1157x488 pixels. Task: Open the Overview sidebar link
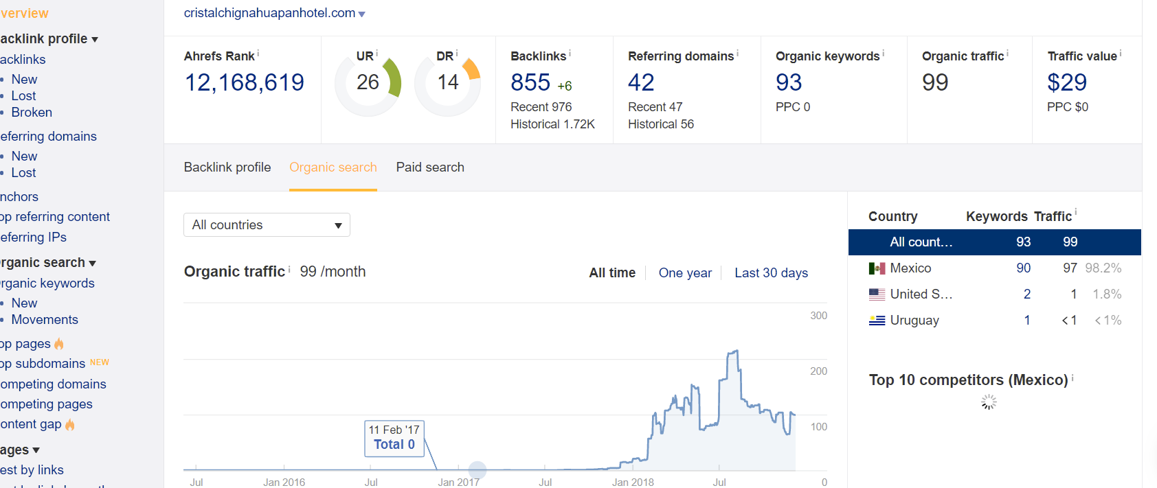click(x=25, y=13)
